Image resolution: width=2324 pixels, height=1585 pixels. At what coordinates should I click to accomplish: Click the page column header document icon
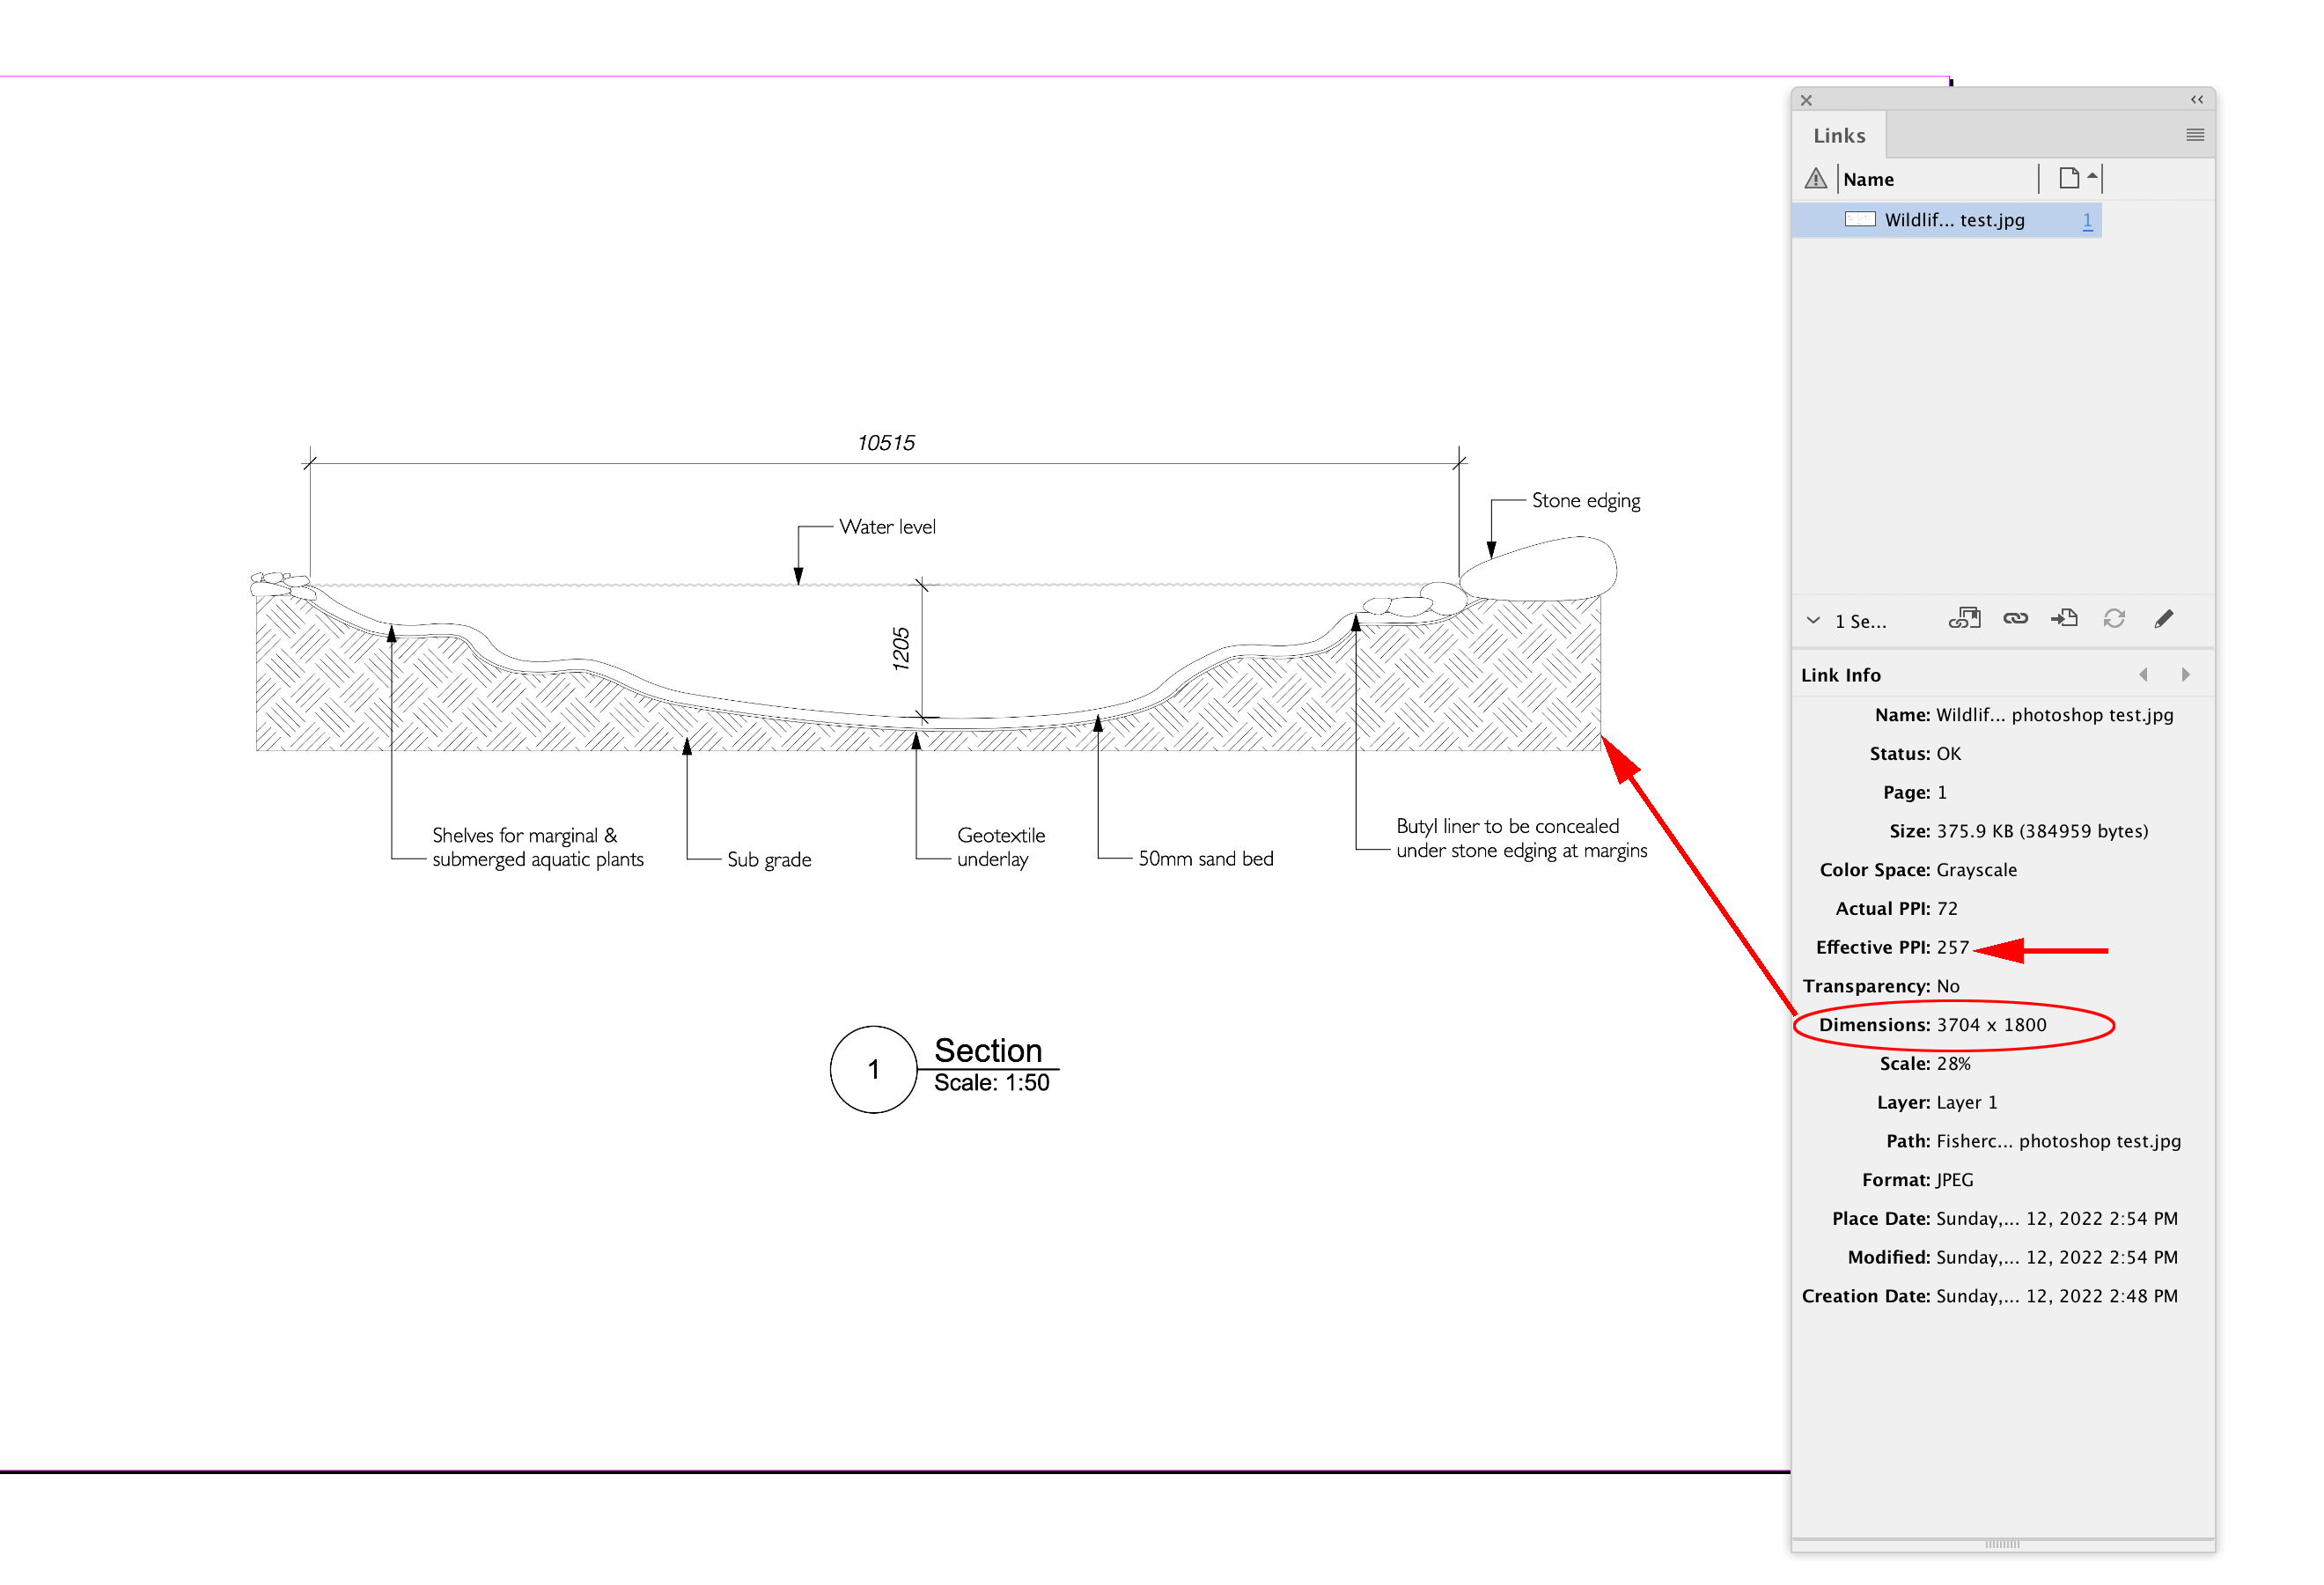(x=2068, y=178)
